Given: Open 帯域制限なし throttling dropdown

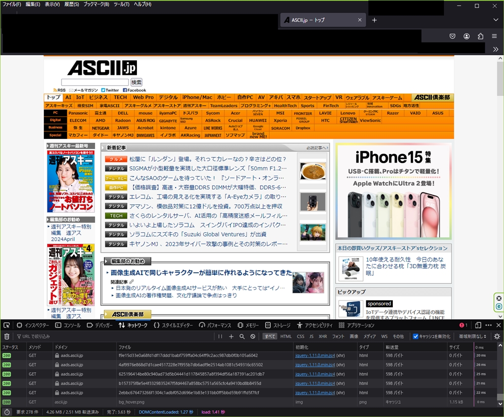Looking at the screenshot, I should (x=472, y=336).
